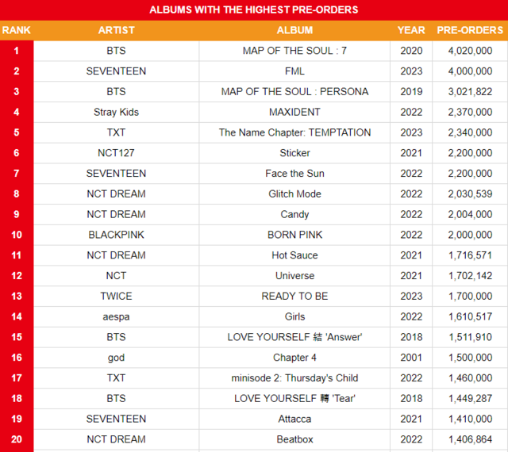Select the album 'Sticker'

pos(294,153)
